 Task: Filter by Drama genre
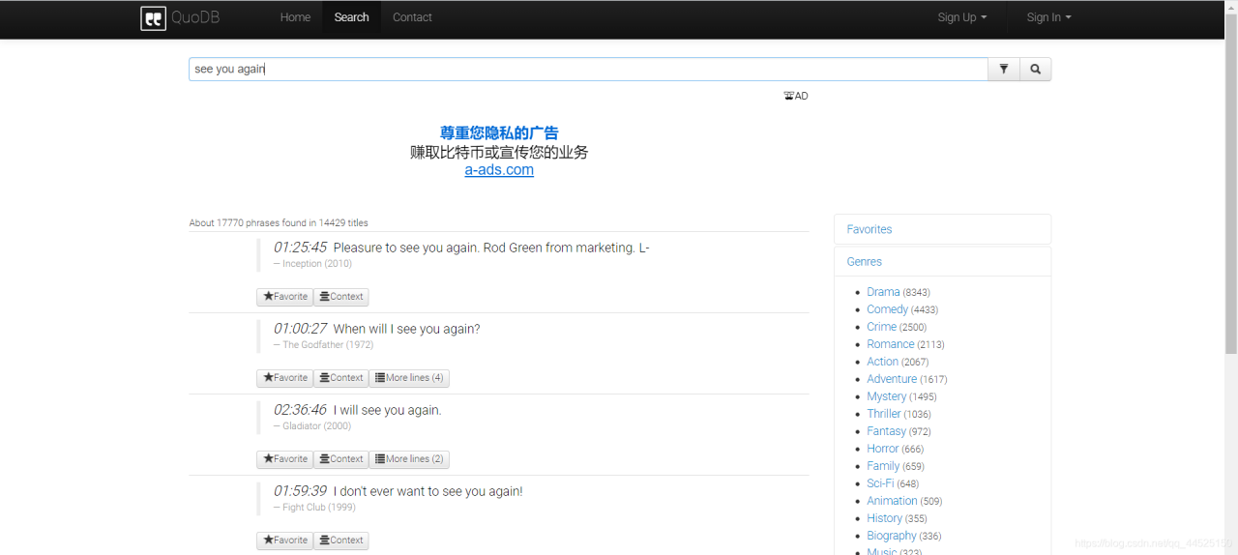pos(883,292)
